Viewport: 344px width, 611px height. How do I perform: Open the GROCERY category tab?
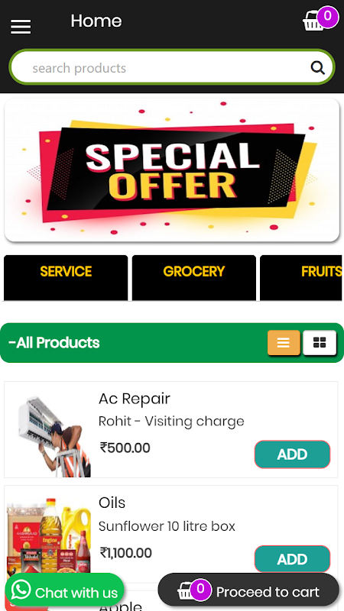194,277
